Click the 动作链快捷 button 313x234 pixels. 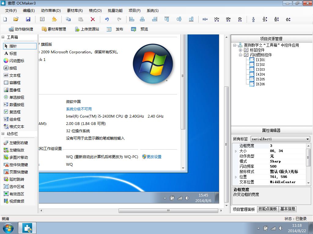tap(21, 29)
